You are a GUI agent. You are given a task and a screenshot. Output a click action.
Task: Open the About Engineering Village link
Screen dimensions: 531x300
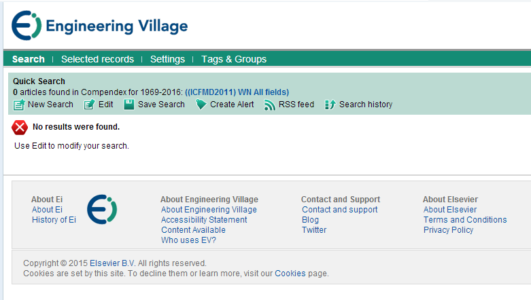tap(209, 210)
